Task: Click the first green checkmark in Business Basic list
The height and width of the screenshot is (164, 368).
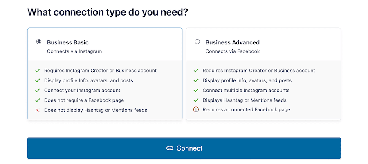Action: 38,71
